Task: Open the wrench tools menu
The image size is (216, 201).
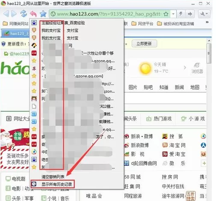Action: [x=204, y=14]
